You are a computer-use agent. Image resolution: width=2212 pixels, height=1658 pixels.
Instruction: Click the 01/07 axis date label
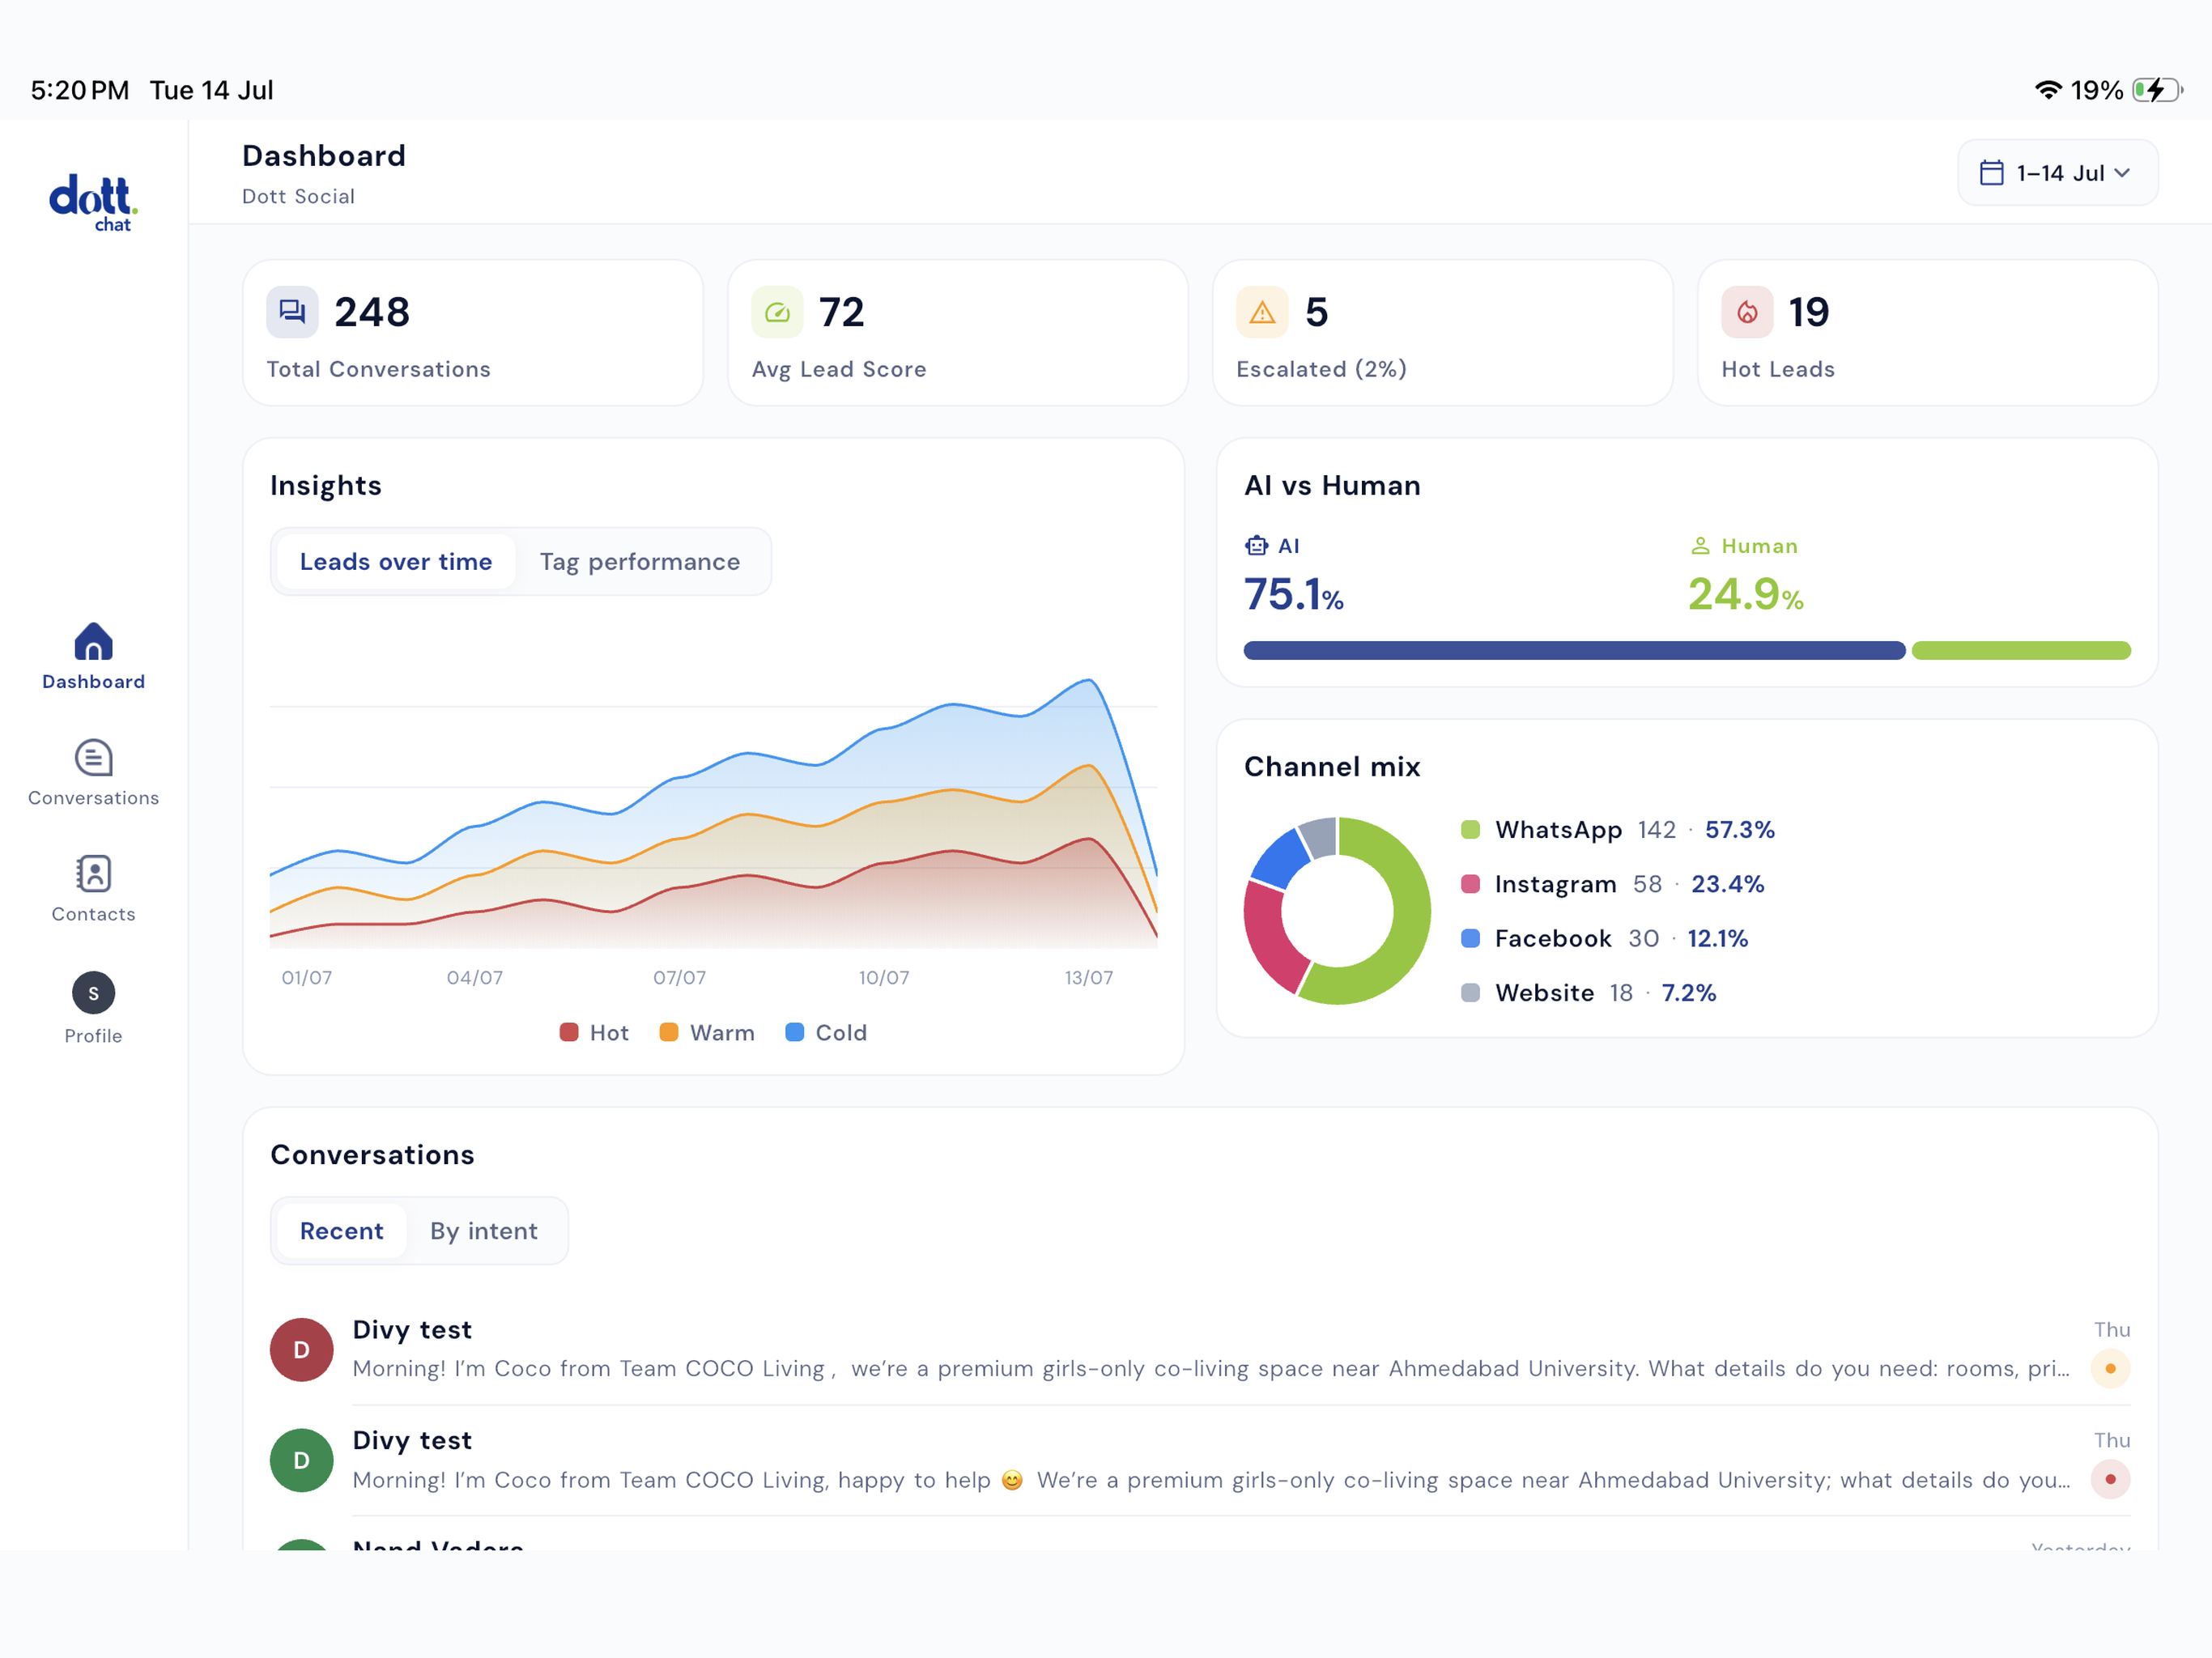coord(306,978)
